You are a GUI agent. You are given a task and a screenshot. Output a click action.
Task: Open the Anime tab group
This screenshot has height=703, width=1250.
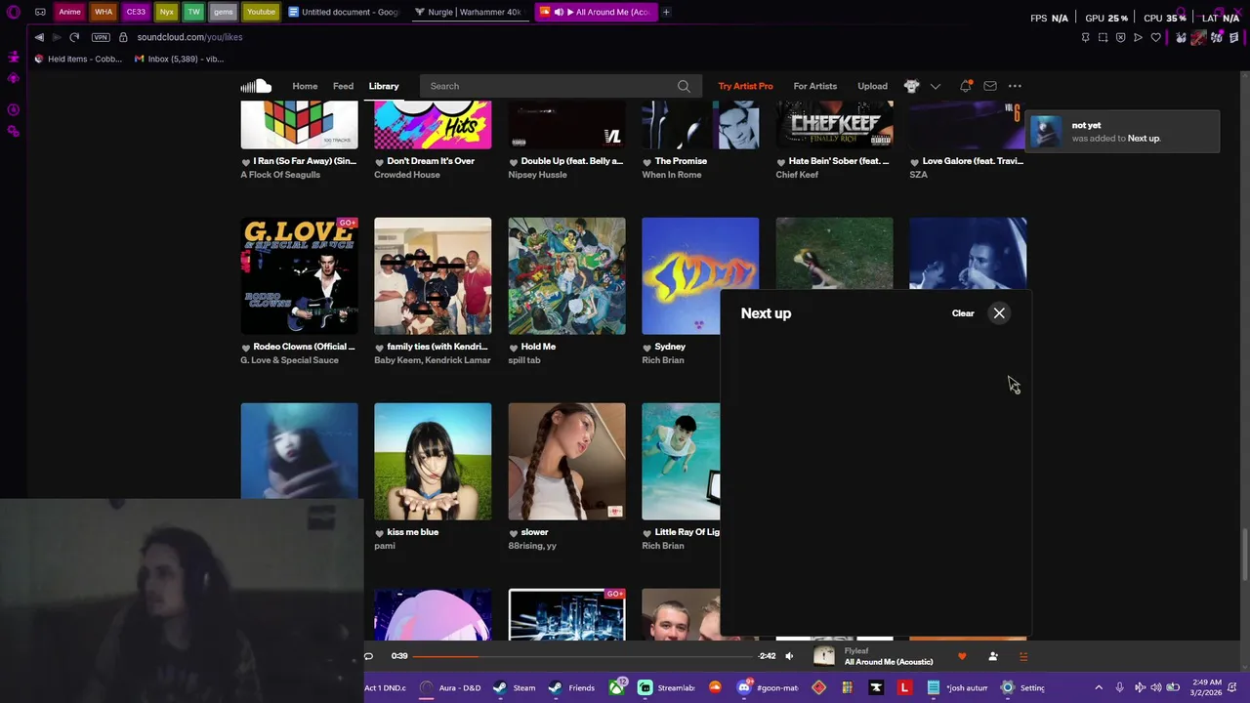[x=69, y=12]
